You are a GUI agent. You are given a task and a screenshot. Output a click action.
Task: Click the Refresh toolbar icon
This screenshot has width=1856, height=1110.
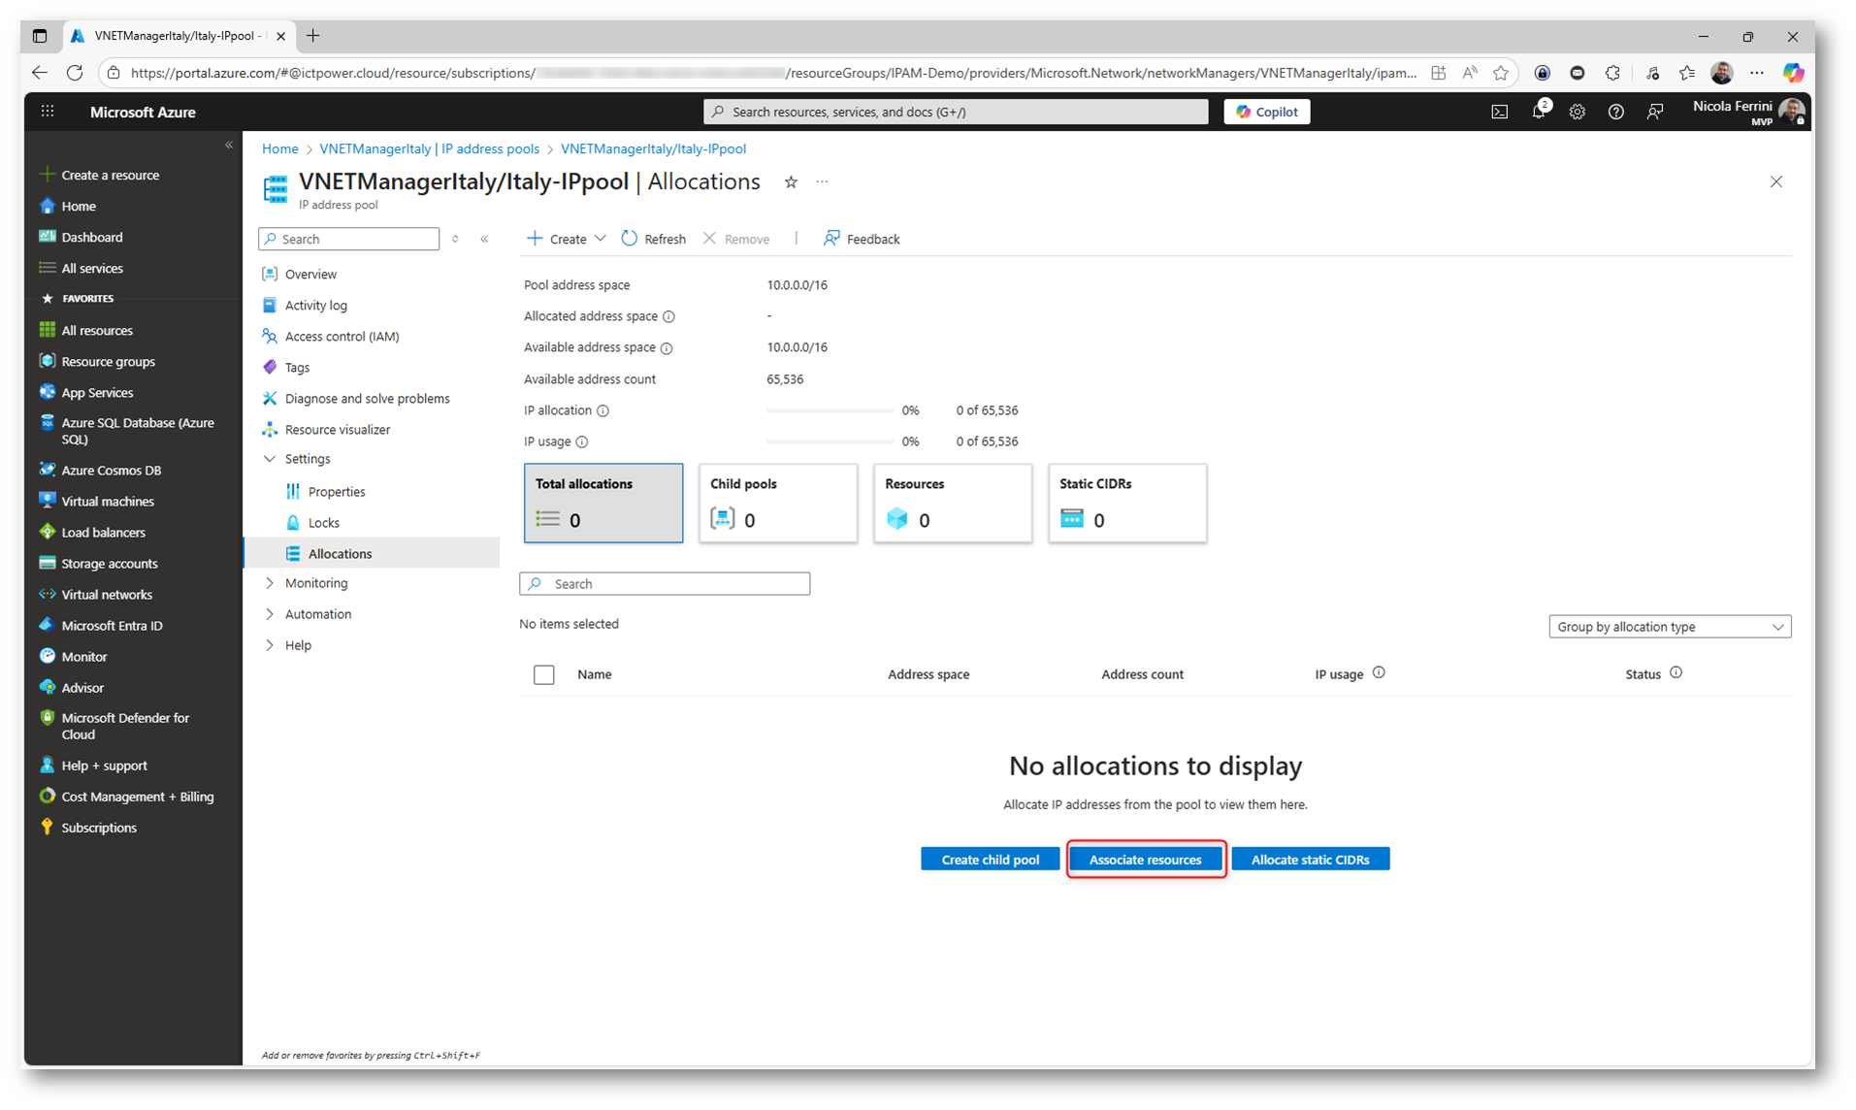coord(630,239)
